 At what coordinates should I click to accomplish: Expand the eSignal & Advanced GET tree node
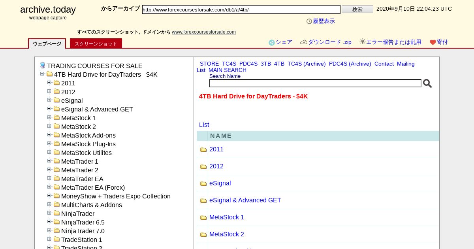click(49, 109)
